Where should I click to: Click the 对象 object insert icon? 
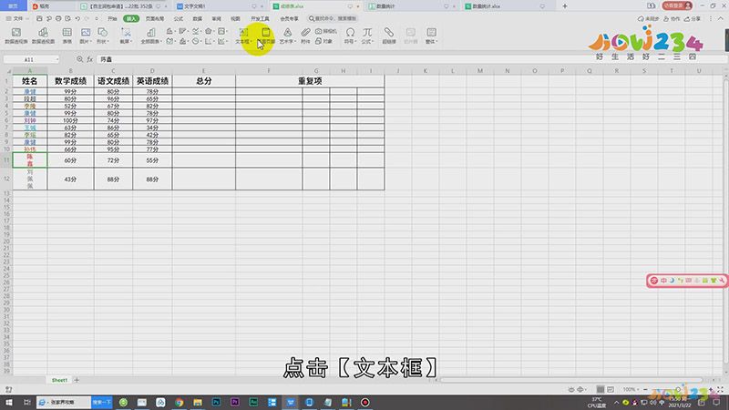click(324, 41)
